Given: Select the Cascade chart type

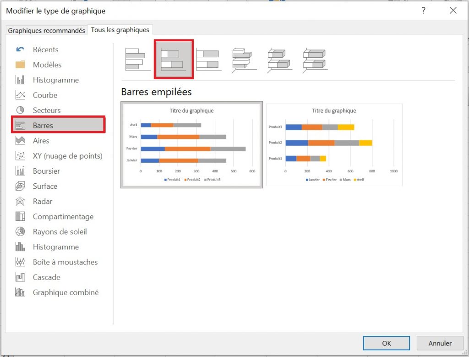Looking at the screenshot, I should coord(46,277).
